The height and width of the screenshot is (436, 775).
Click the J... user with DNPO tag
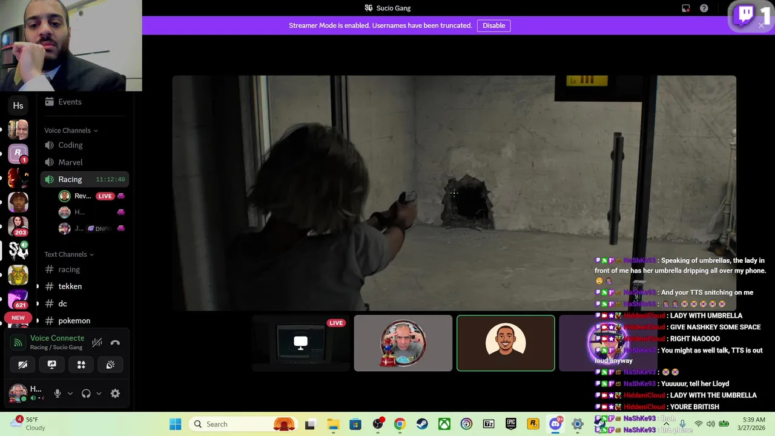coord(92,228)
